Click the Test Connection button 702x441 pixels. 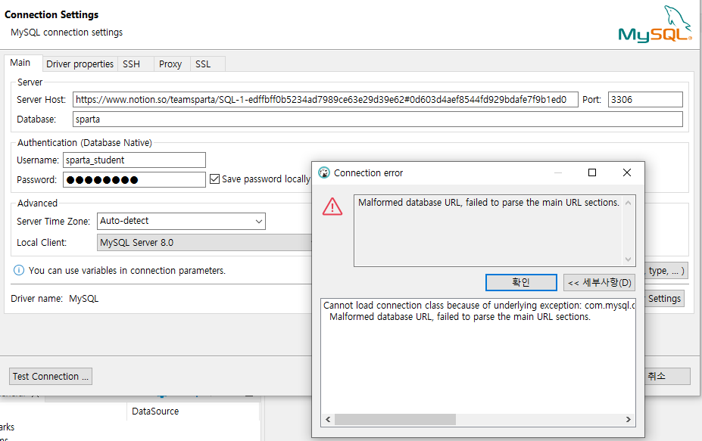point(51,377)
